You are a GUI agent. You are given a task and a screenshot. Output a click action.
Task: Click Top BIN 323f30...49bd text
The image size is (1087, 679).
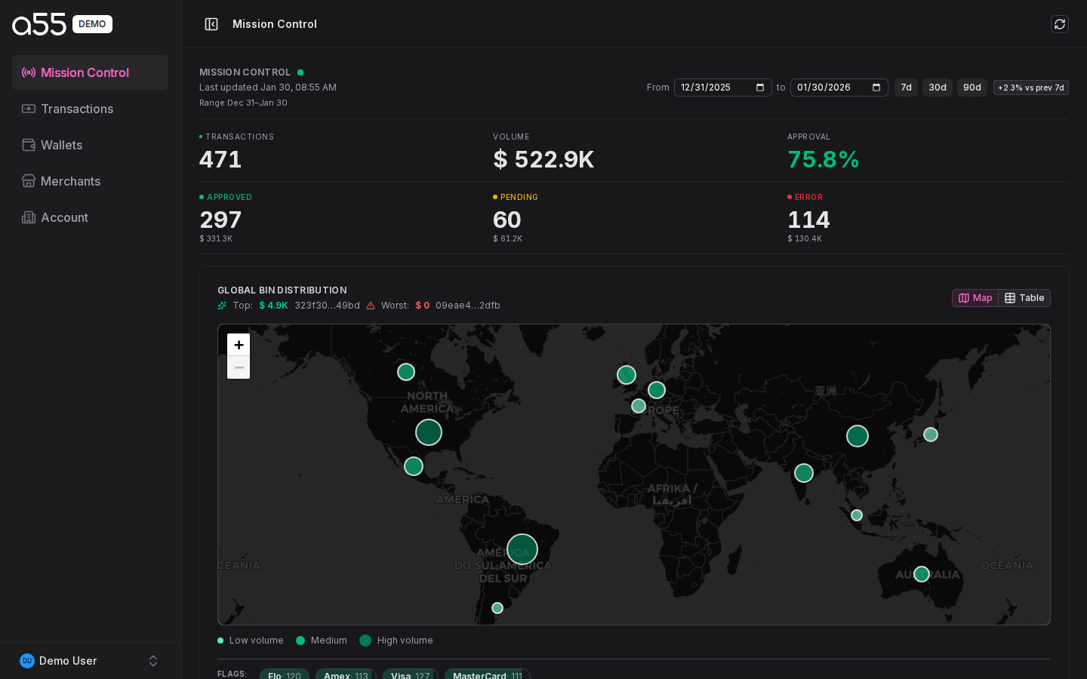327,306
